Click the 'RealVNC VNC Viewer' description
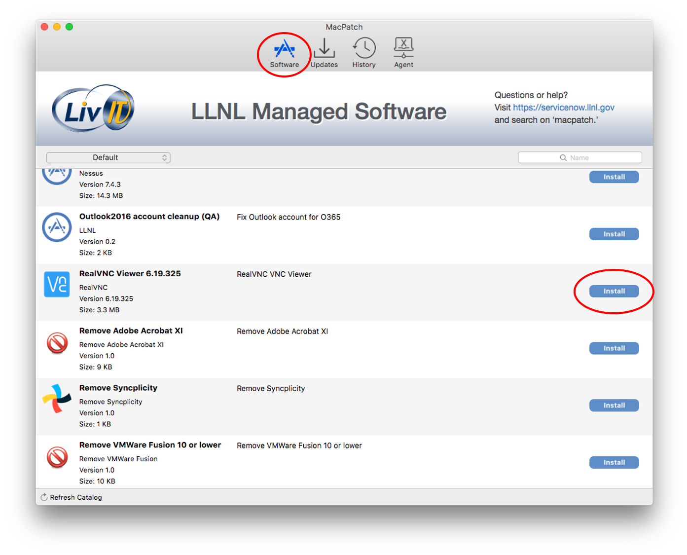 coord(274,274)
